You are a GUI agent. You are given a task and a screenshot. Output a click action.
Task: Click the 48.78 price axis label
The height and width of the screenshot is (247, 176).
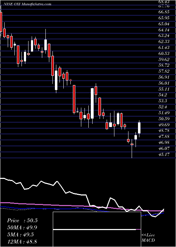pyautogui.click(x=164, y=131)
